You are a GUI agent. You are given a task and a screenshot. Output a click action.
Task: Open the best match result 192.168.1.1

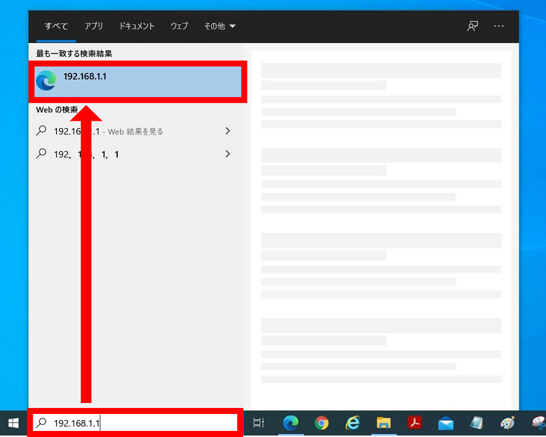[x=138, y=81]
